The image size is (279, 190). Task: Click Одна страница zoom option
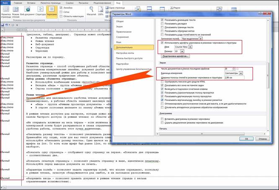click(x=115, y=8)
